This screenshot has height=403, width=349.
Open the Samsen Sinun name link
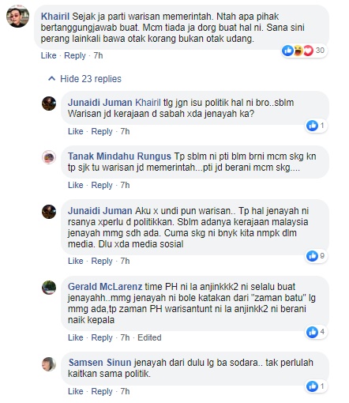click(99, 363)
